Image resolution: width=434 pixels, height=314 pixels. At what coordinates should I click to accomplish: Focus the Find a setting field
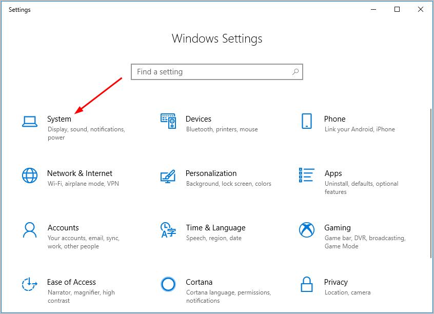(216, 72)
